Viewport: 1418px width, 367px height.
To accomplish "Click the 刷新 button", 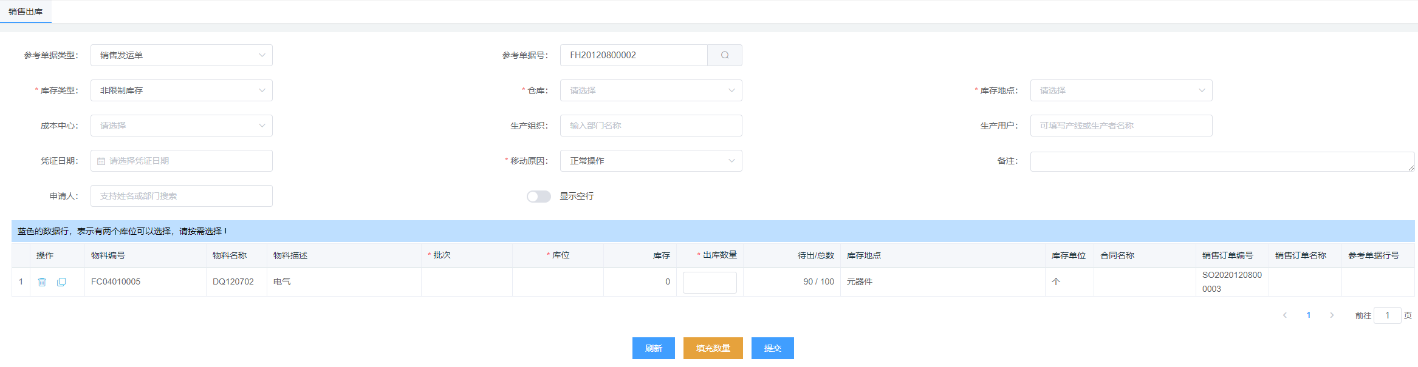I will click(x=653, y=348).
